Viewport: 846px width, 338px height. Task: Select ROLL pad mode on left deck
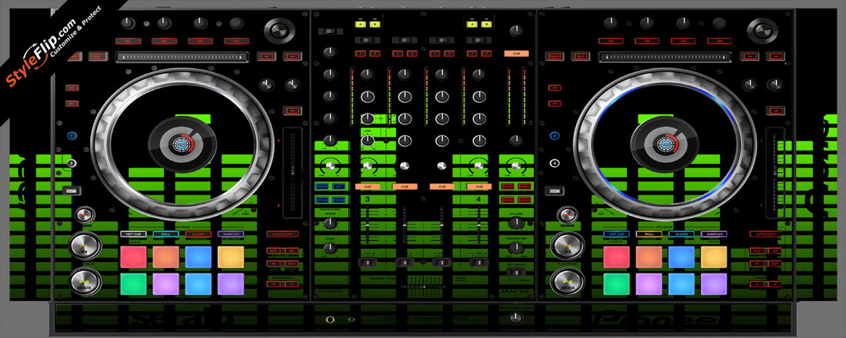tap(165, 234)
